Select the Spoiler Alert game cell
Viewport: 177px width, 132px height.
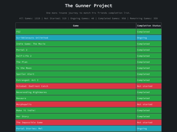click(x=76, y=74)
